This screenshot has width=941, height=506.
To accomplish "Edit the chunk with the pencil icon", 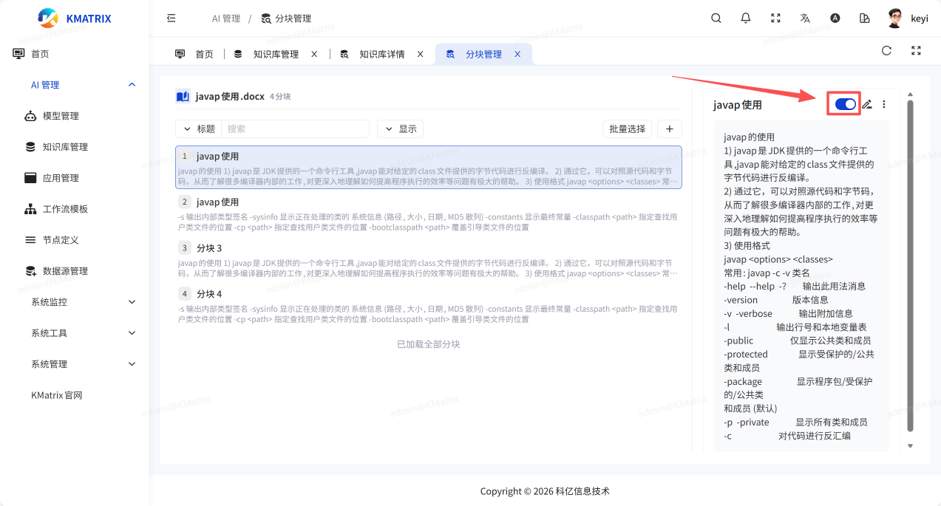I will tap(865, 103).
